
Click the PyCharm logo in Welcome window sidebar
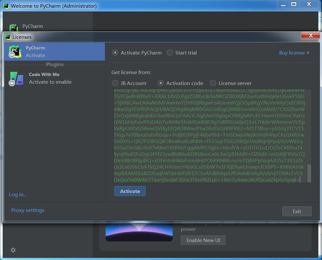pyautogui.click(x=14, y=28)
